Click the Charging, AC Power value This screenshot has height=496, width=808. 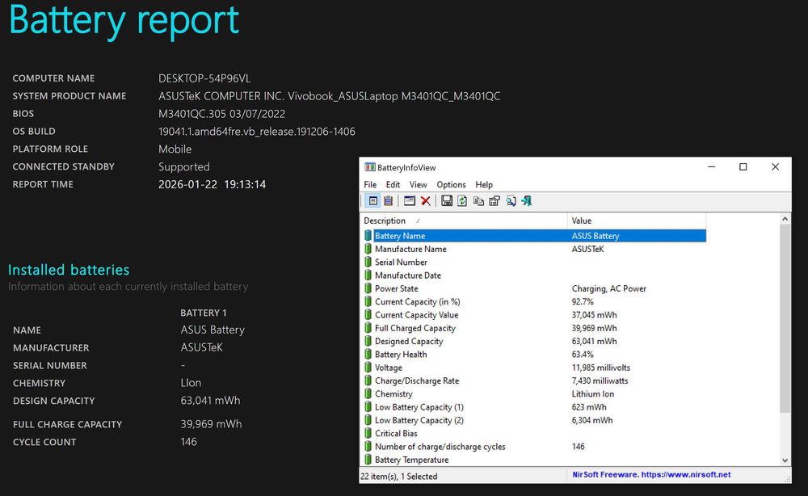click(x=608, y=288)
